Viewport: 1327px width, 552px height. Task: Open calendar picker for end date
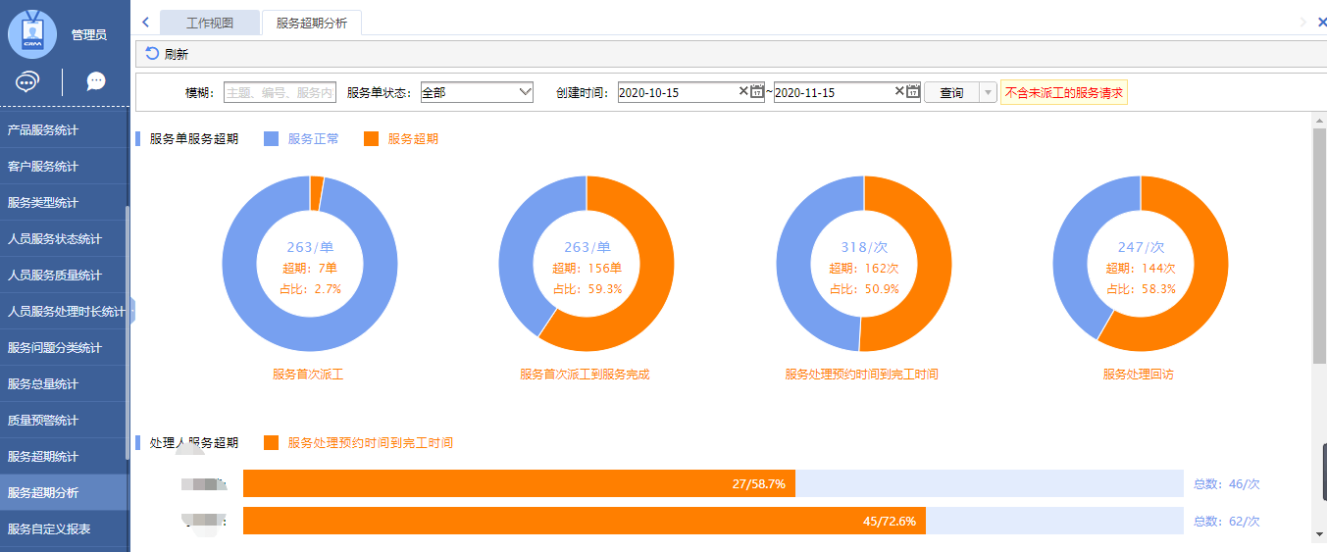(x=913, y=92)
